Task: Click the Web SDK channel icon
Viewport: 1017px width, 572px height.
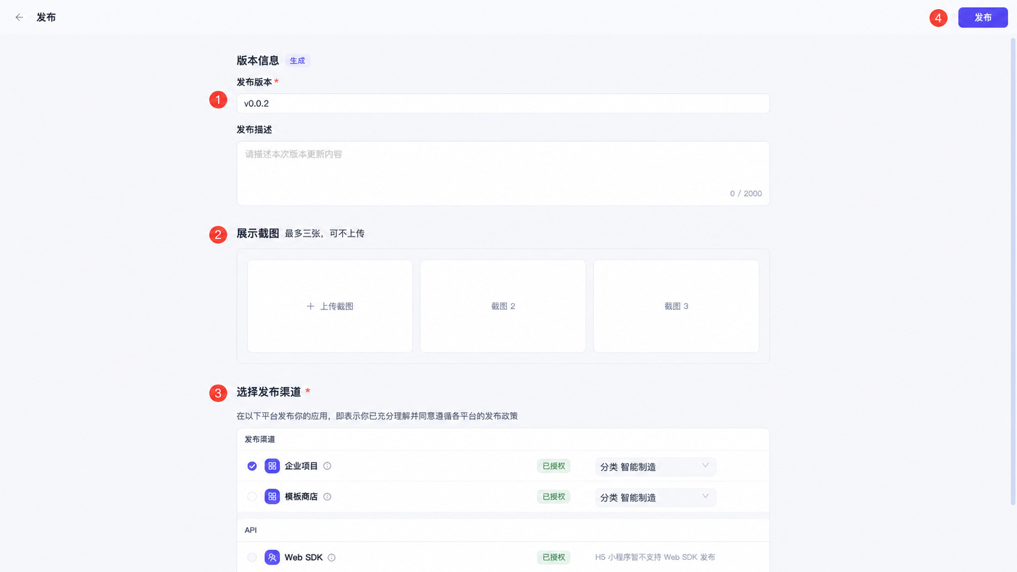Action: [x=272, y=557]
